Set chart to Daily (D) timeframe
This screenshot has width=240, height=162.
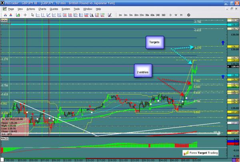point(170,14)
